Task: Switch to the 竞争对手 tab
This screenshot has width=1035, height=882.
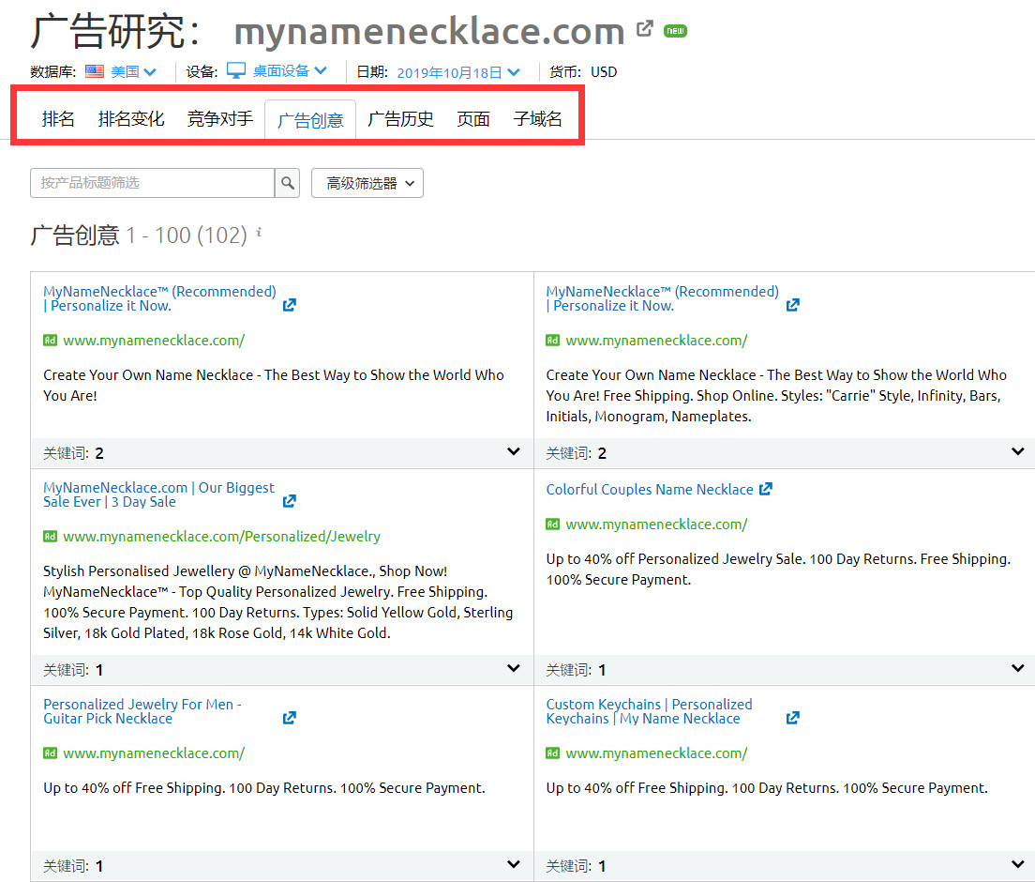Action: [x=219, y=119]
